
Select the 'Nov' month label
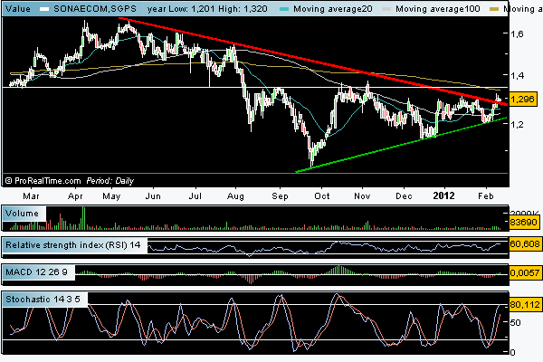point(362,196)
